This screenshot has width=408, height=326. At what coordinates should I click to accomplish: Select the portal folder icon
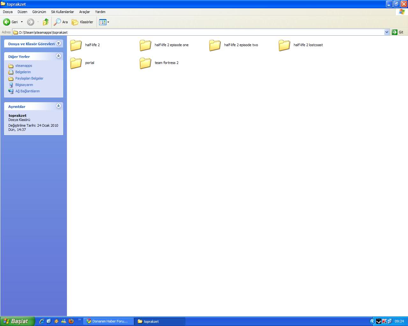click(76, 63)
